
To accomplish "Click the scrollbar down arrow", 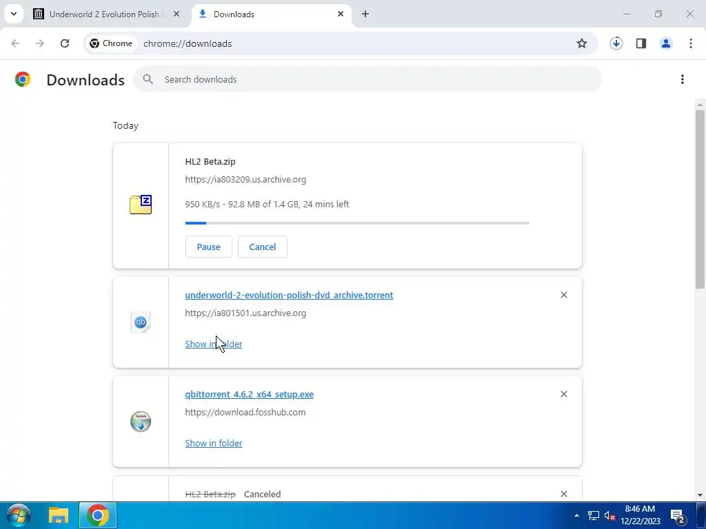I will [700, 495].
